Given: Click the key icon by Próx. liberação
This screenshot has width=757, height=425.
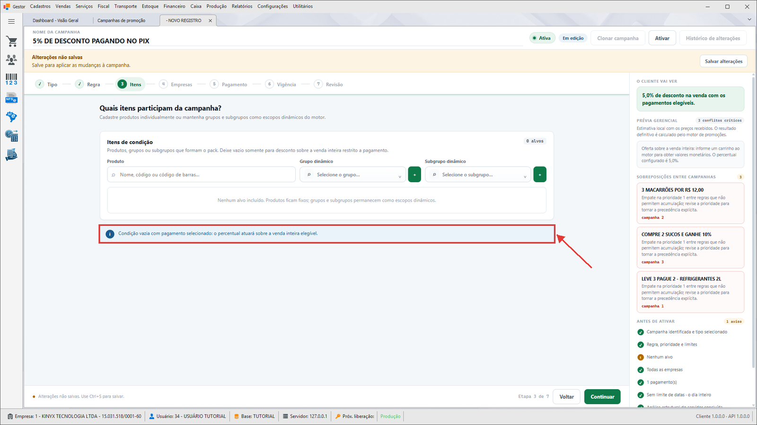Looking at the screenshot, I should pyautogui.click(x=338, y=416).
